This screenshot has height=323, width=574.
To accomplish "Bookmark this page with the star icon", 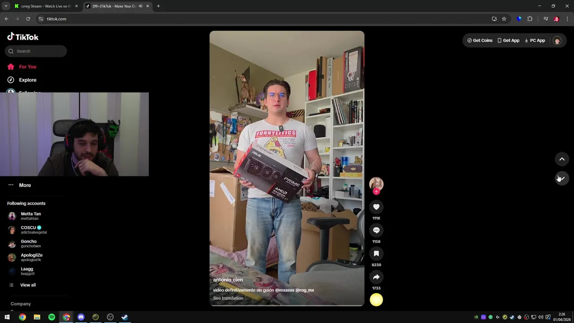I will click(504, 19).
